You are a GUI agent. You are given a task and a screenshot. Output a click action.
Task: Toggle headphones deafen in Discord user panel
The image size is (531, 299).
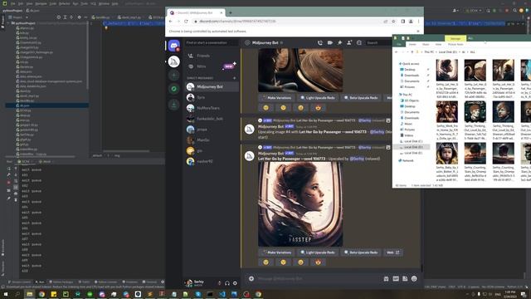(x=227, y=283)
